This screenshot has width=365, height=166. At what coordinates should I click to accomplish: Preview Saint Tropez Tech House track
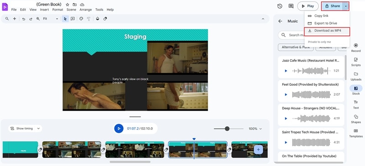[286, 142]
